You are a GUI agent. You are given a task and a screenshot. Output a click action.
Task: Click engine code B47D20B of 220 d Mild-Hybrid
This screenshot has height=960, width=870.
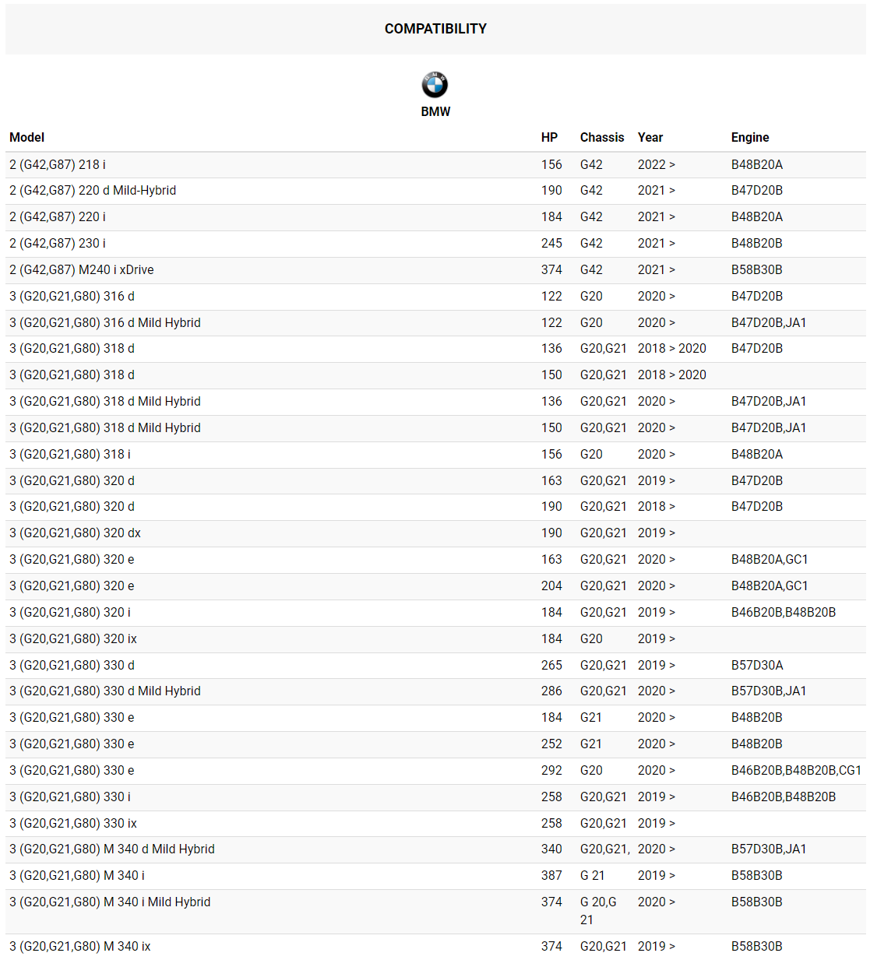757,191
